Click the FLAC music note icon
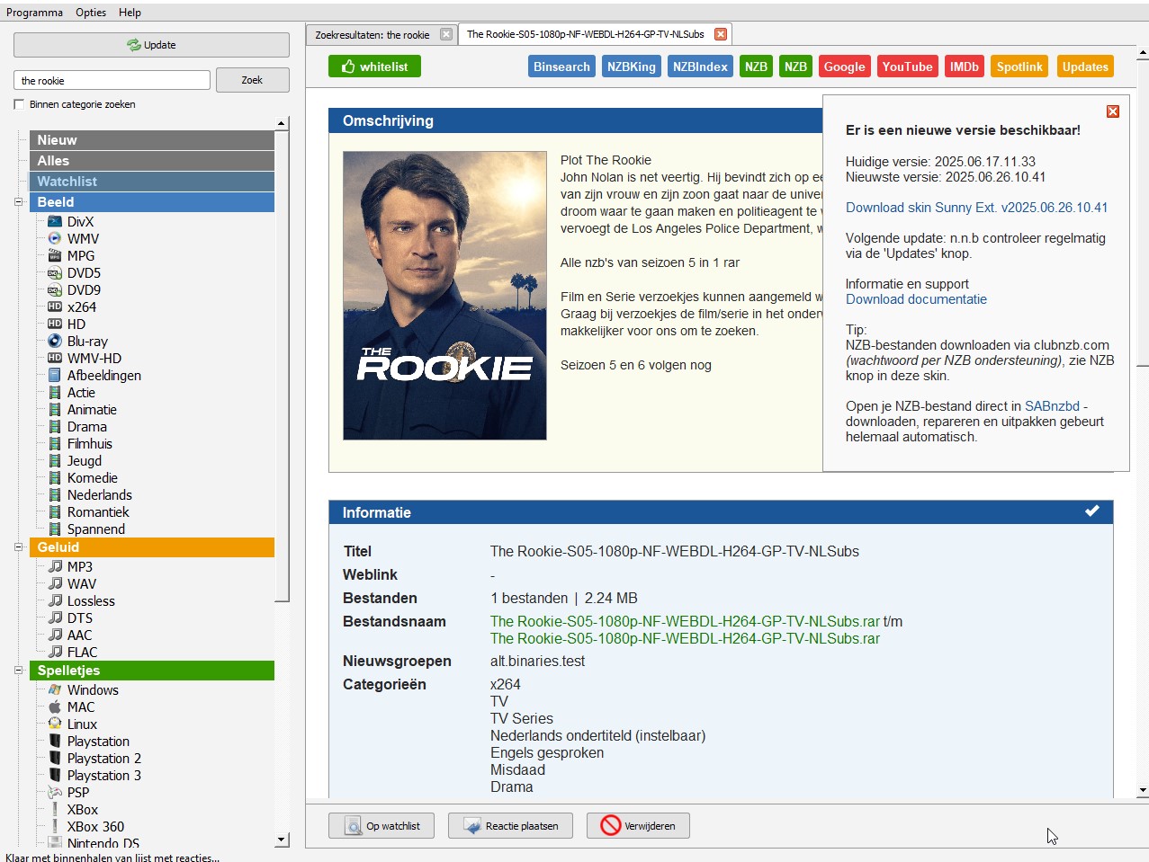Viewport: 1149px width, 862px height. click(55, 652)
